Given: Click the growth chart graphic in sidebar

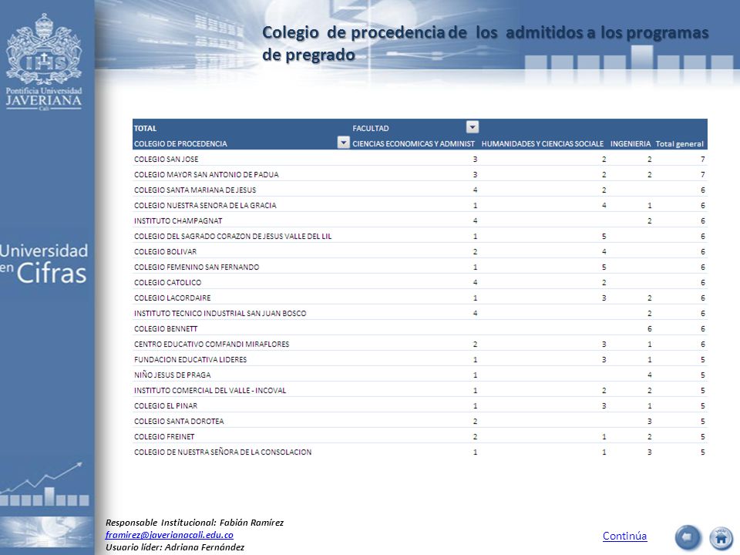Looking at the screenshot, I should [45, 484].
